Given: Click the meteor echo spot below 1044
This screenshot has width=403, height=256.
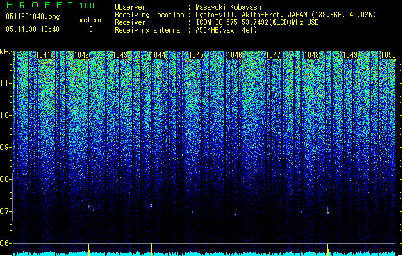Looking at the screenshot, I should pyautogui.click(x=151, y=205).
